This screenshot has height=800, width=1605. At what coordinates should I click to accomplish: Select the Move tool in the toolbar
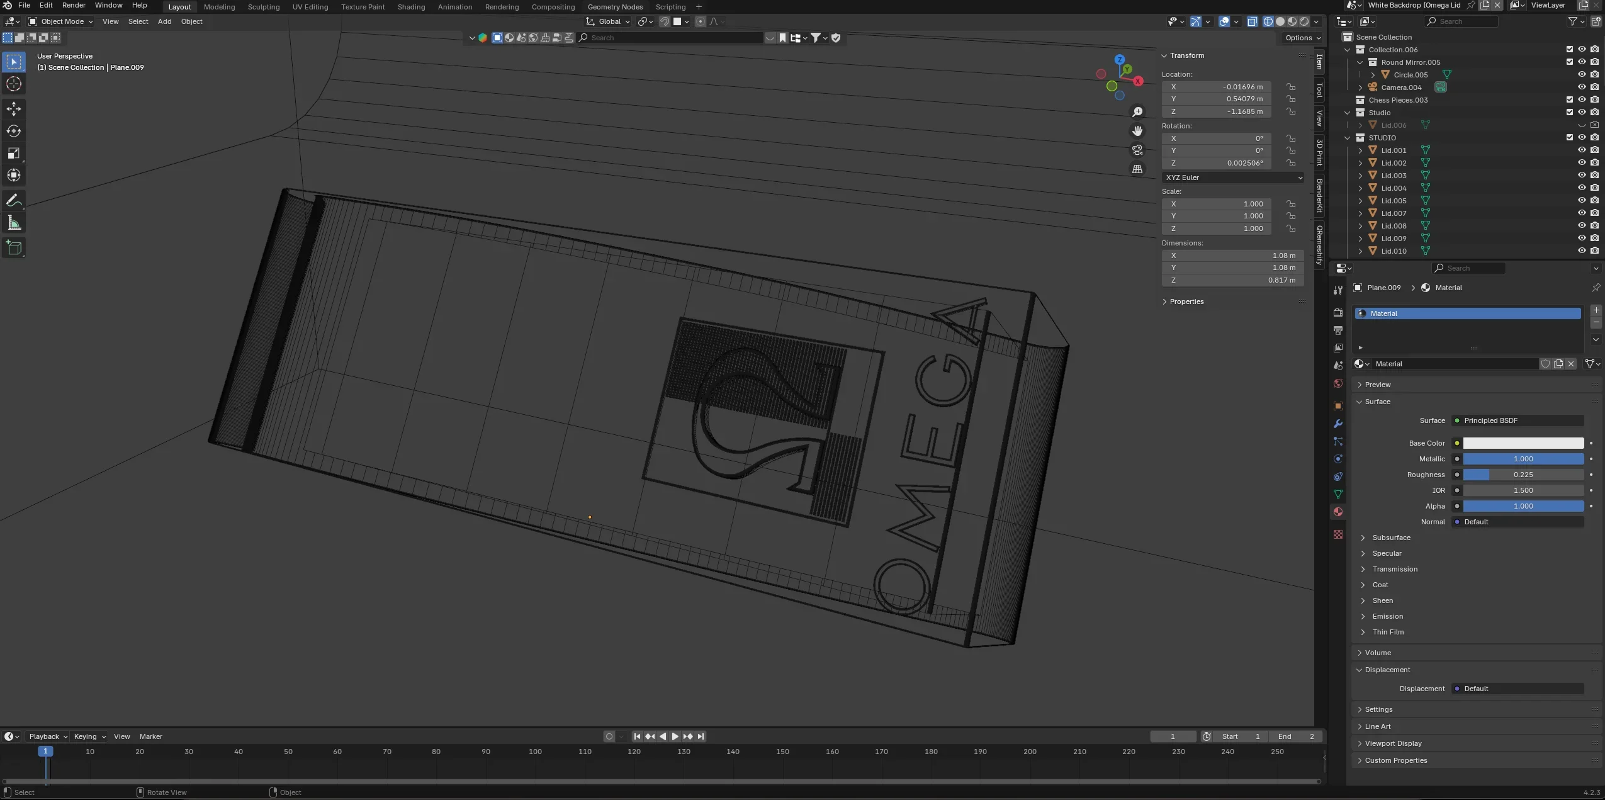pos(14,109)
